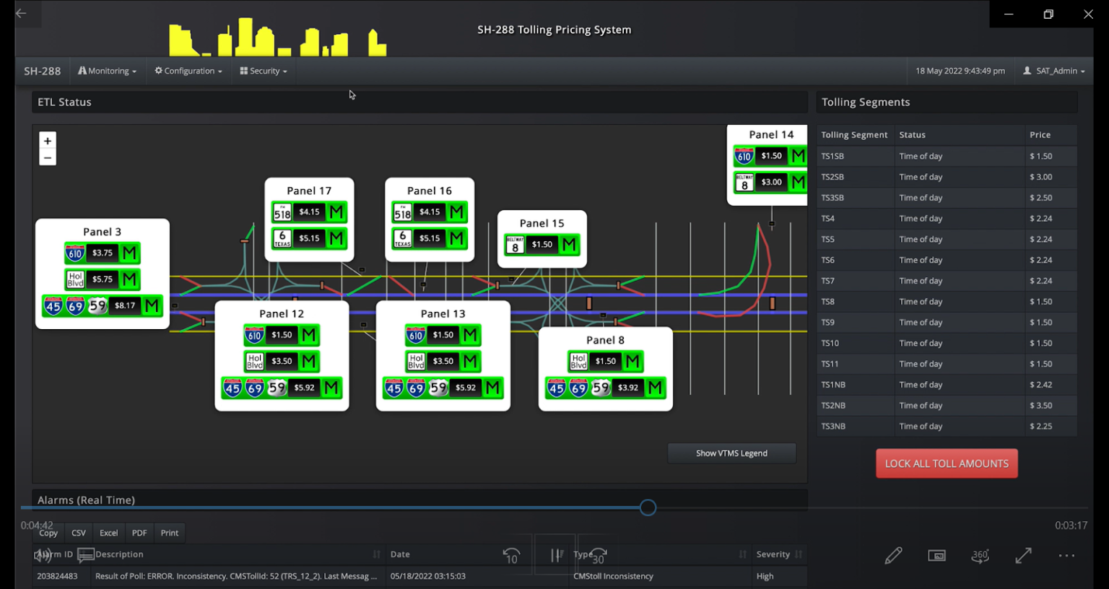Toggle the video player volume icon

pyautogui.click(x=43, y=555)
